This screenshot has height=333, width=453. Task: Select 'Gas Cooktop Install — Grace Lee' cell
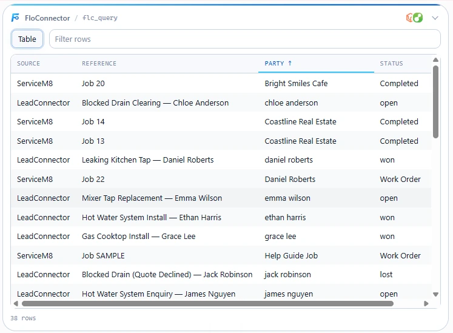[139, 237]
